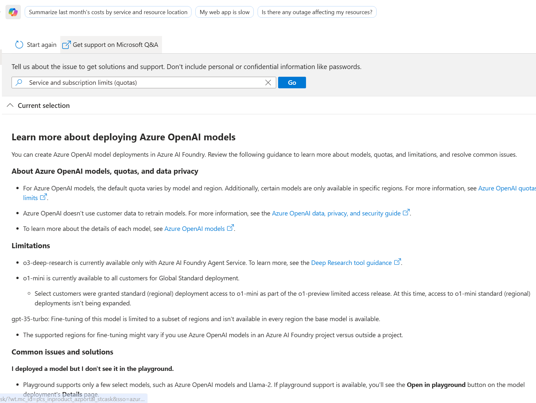Click 'I deployed a model but I don't see it' text
The width and height of the screenshot is (536, 403).
click(x=93, y=369)
